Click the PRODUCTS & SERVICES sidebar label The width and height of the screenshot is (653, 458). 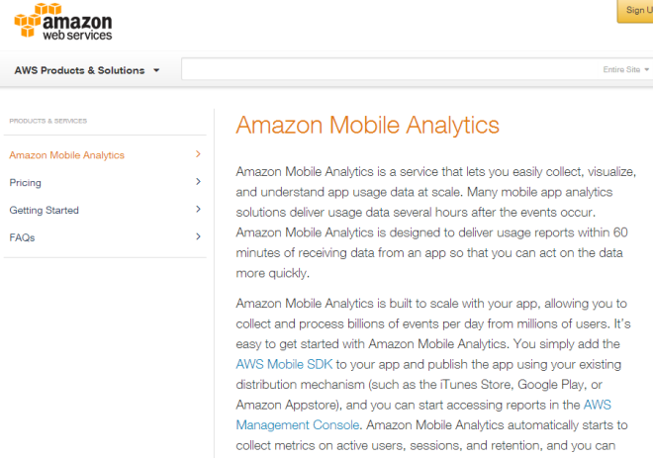tap(48, 121)
